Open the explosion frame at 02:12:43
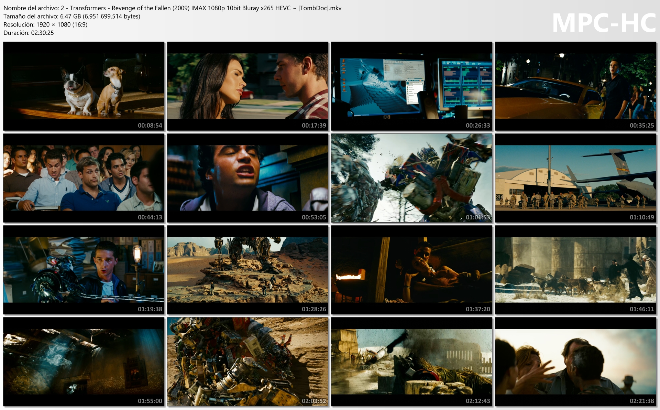This screenshot has width=660, height=410. [411, 362]
